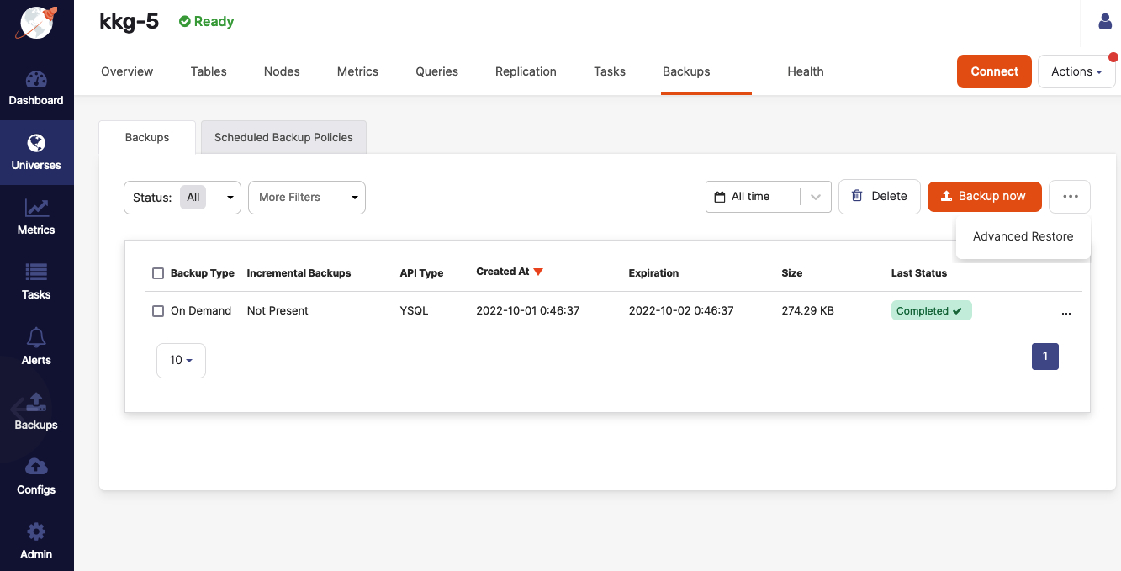This screenshot has height=571, width=1121.
Task: Open the More Filters dropdown
Action: click(307, 198)
